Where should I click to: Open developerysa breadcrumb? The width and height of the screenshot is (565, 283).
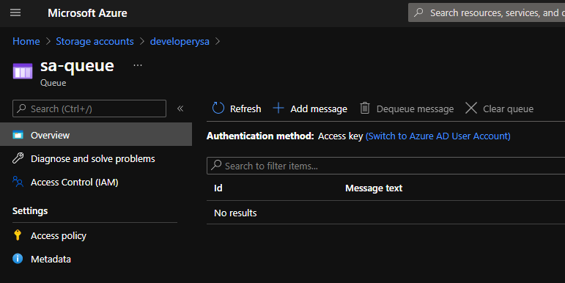[180, 42]
